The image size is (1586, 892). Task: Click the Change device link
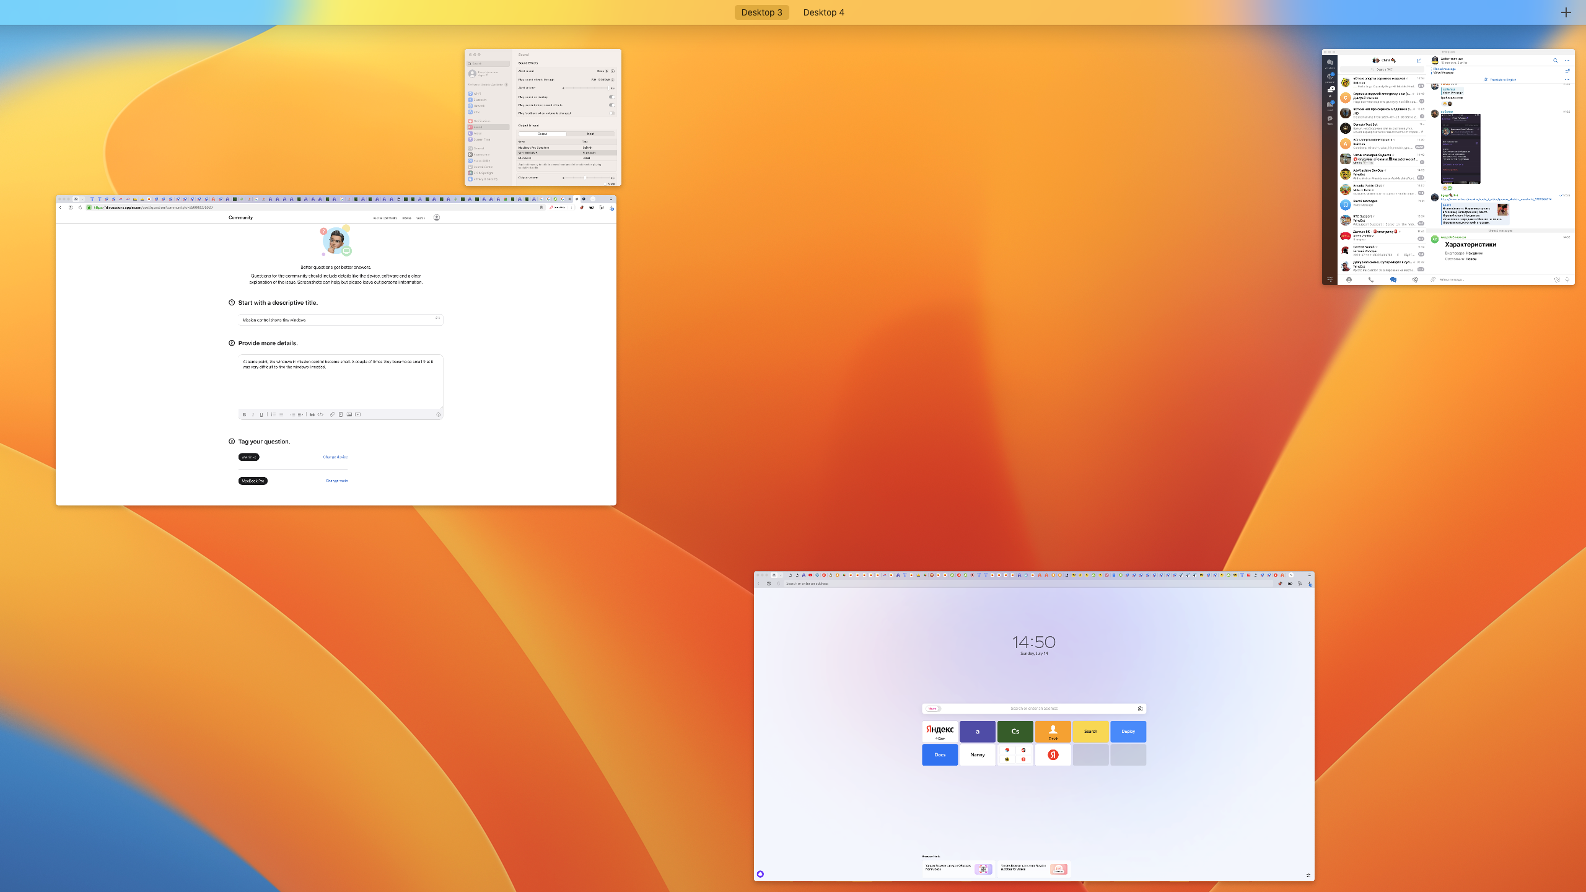pyautogui.click(x=335, y=457)
